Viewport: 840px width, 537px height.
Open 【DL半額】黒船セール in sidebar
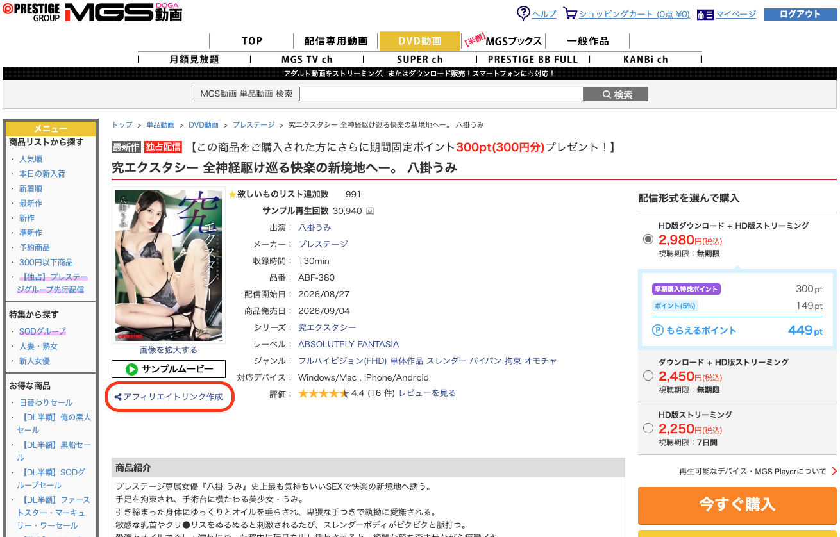(54, 451)
